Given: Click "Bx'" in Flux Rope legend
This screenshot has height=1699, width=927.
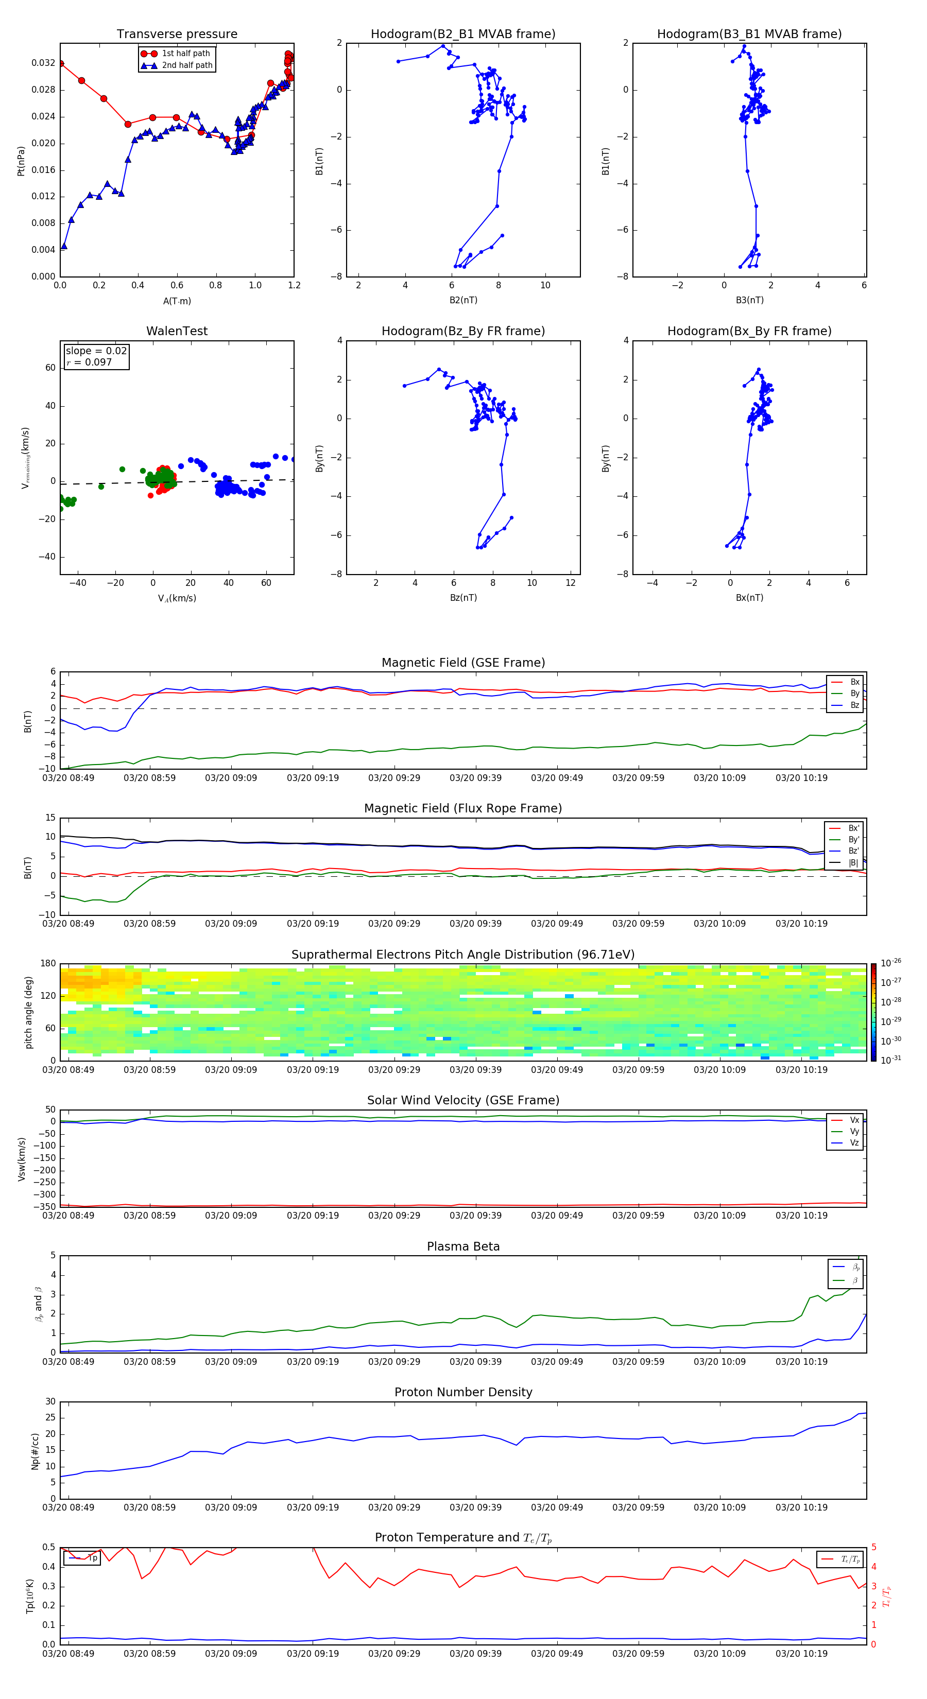Looking at the screenshot, I should pos(845,828).
